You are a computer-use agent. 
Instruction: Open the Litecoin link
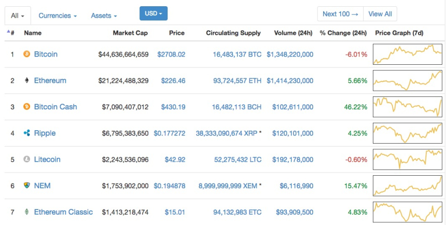[x=47, y=159]
